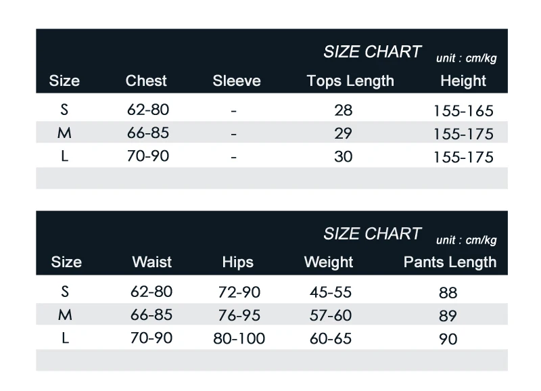The width and height of the screenshot is (541, 391).
Task: Select size S in the tops chart
Action: 64,110
